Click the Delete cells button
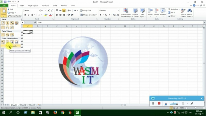Screen dimensions: 206x116 point(157,12)
